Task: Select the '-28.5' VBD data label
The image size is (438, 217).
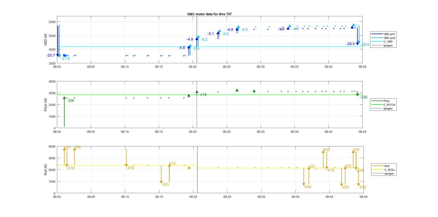Action: 350,44
